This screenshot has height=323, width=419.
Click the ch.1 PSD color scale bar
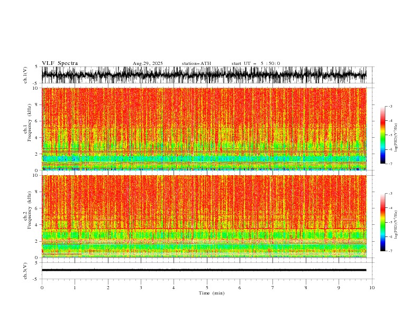tap(382, 135)
